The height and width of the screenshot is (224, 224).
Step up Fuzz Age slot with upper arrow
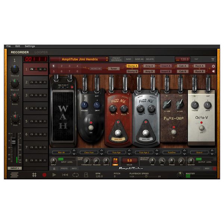pyautogui.click(x=129, y=150)
